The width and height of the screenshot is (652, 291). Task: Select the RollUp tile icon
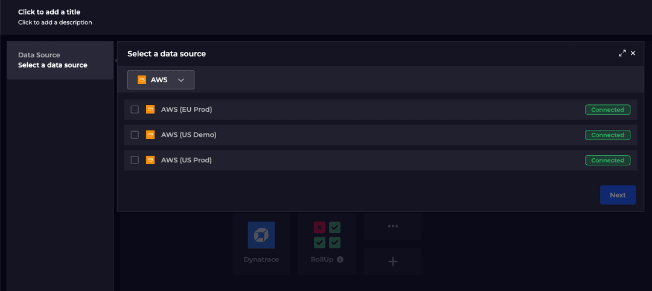pyautogui.click(x=327, y=235)
